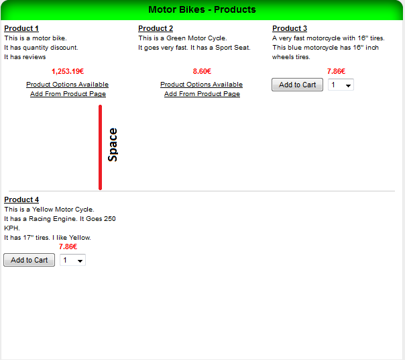This screenshot has width=405, height=360.
Task: Open the Product 4 title link
Action: 21,199
